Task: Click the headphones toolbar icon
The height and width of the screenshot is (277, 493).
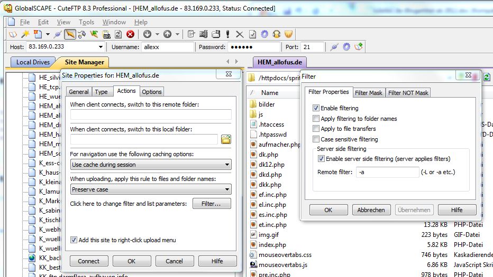Action: (x=277, y=34)
